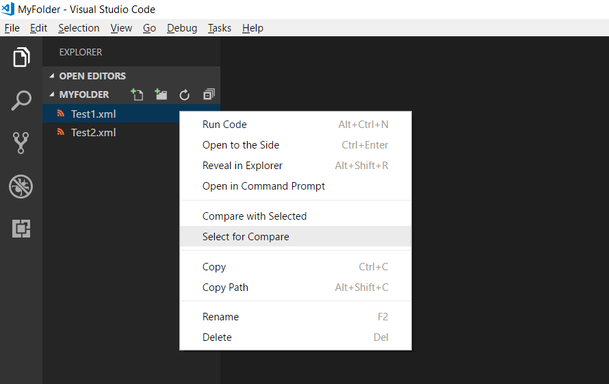The height and width of the screenshot is (384, 609).
Task: Open the File menu
Action: (12, 28)
